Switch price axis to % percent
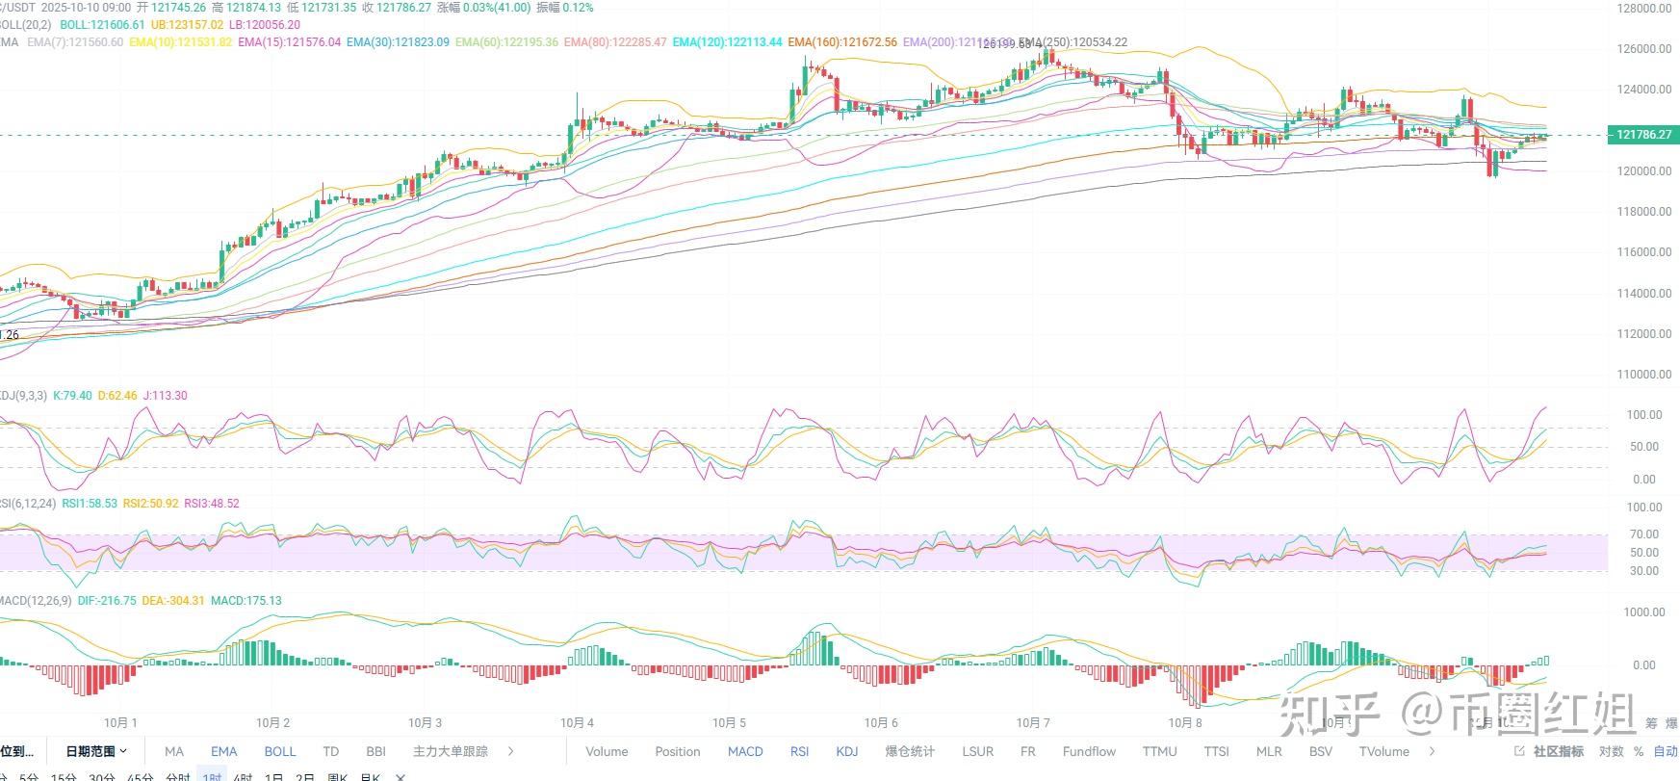Image resolution: width=1680 pixels, height=781 pixels. 1639,751
